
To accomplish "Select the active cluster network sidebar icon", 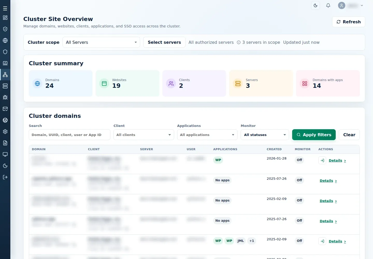I will pos(5,75).
